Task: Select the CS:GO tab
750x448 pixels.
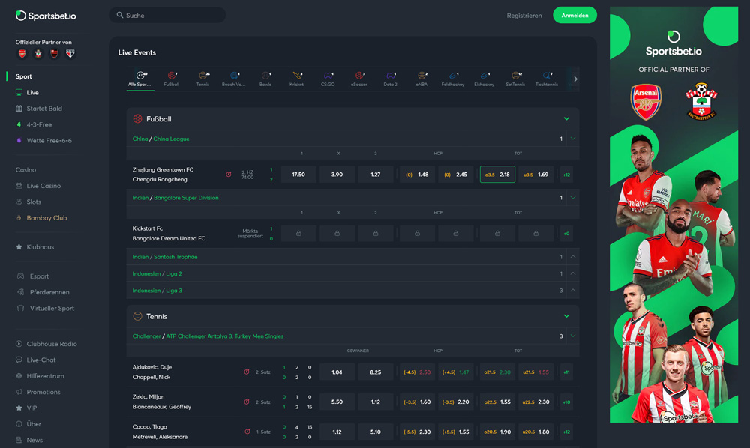Action: pos(328,79)
